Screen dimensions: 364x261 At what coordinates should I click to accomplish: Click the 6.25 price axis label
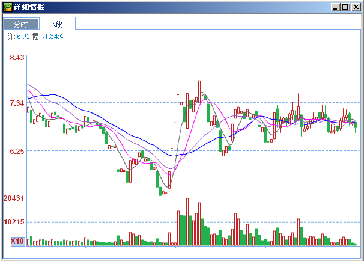pos(17,152)
